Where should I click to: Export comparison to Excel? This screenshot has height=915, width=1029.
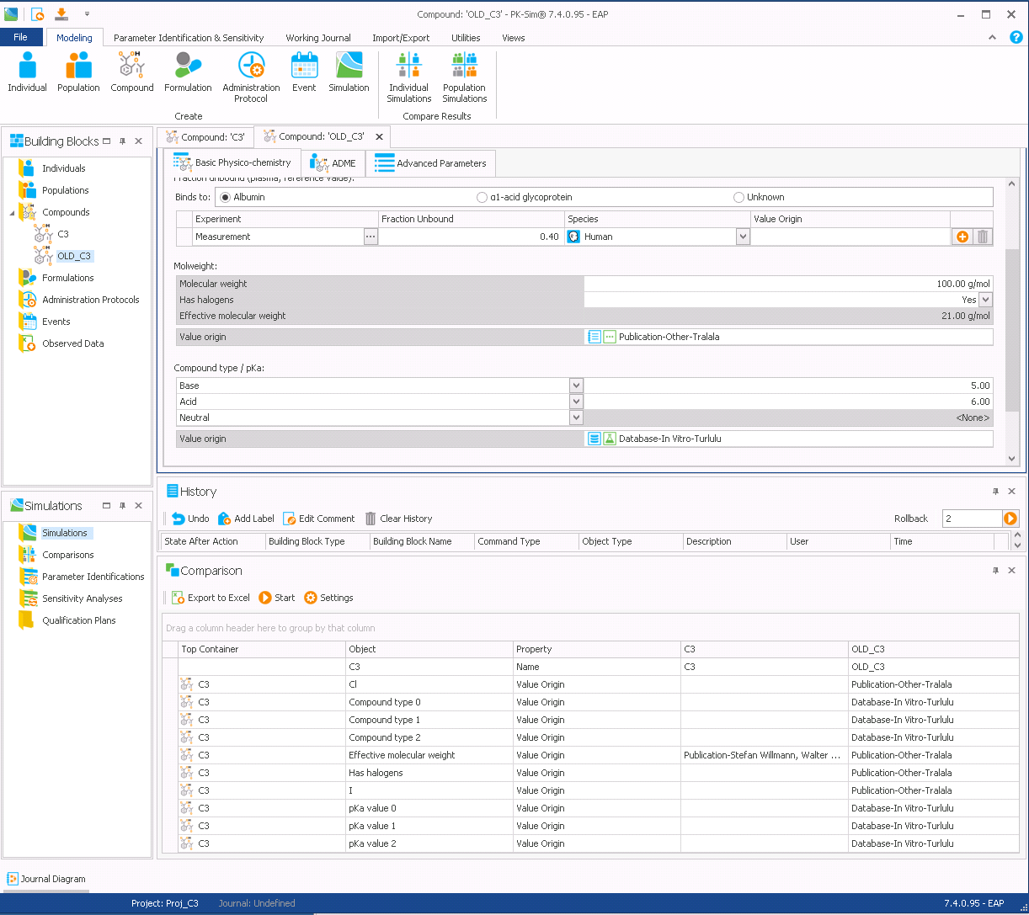coord(211,598)
